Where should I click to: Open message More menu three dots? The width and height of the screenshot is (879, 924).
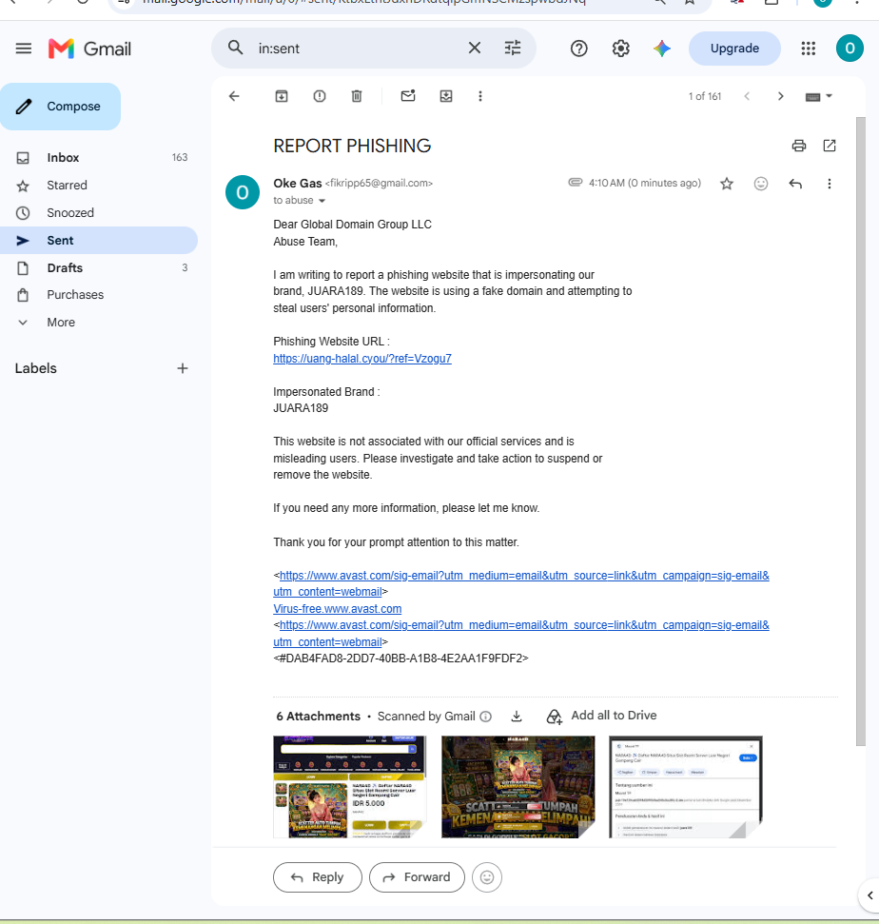tap(830, 184)
